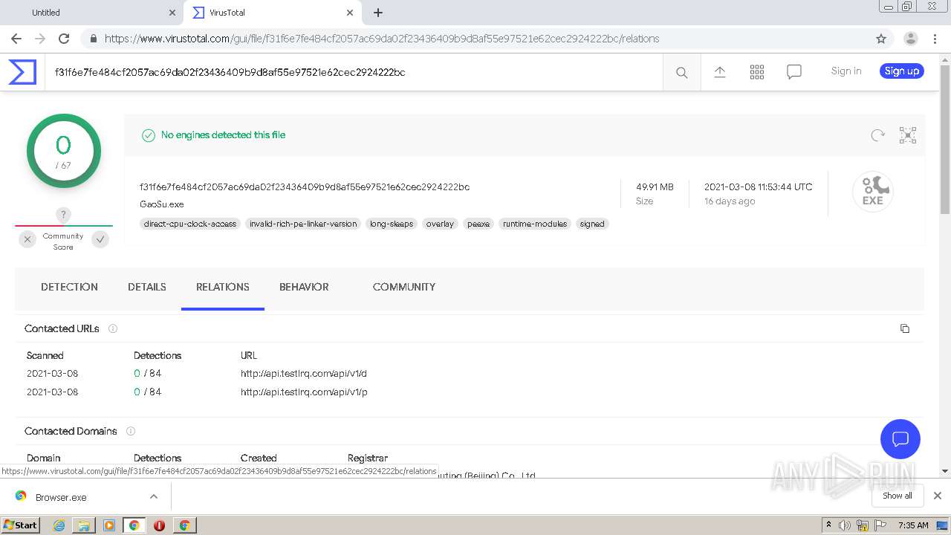This screenshot has width=951, height=535.
Task: Click the Sign in link
Action: 846,71
